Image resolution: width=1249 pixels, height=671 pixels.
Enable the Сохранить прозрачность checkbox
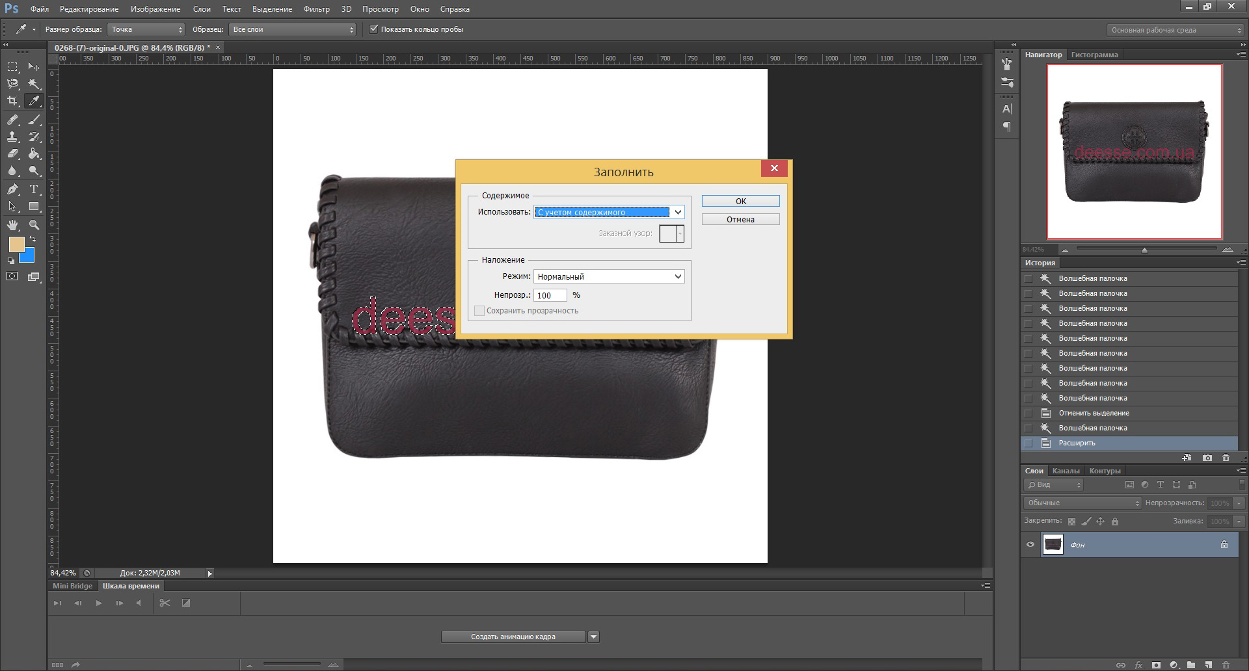coord(479,311)
